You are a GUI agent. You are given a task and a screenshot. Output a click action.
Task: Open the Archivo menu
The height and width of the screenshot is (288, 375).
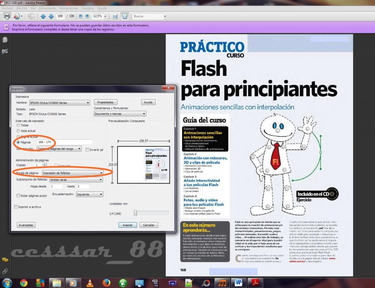point(7,8)
